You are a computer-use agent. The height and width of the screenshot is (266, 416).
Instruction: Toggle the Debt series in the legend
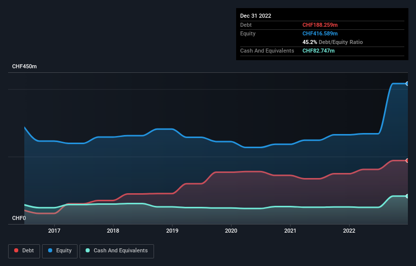24,251
